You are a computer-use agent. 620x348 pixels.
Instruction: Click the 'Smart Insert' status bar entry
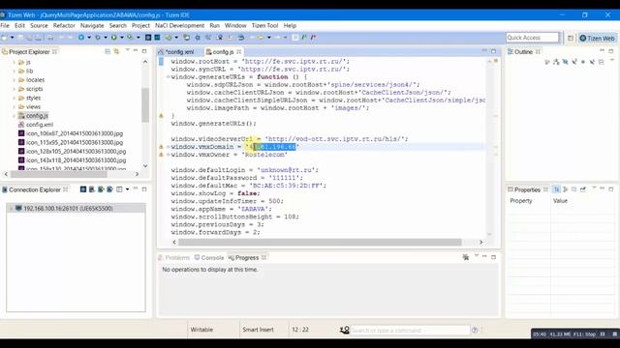coord(258,330)
